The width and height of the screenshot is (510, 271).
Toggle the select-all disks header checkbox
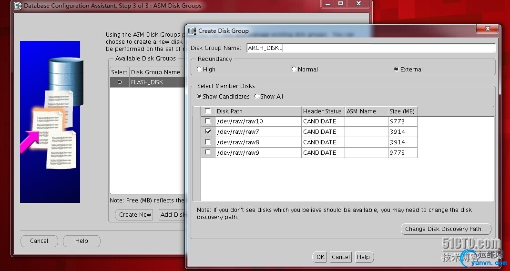(207, 111)
